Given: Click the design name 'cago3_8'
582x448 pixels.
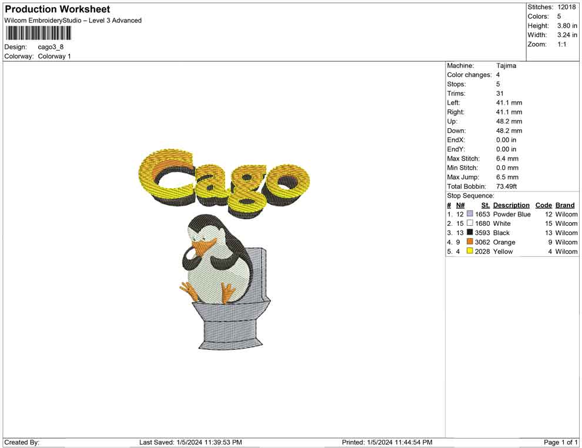Looking at the screenshot, I should point(51,47).
